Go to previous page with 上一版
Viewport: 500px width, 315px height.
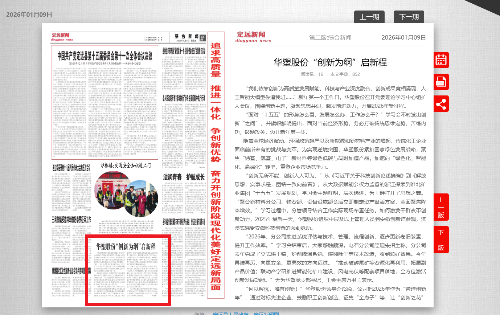point(441,207)
